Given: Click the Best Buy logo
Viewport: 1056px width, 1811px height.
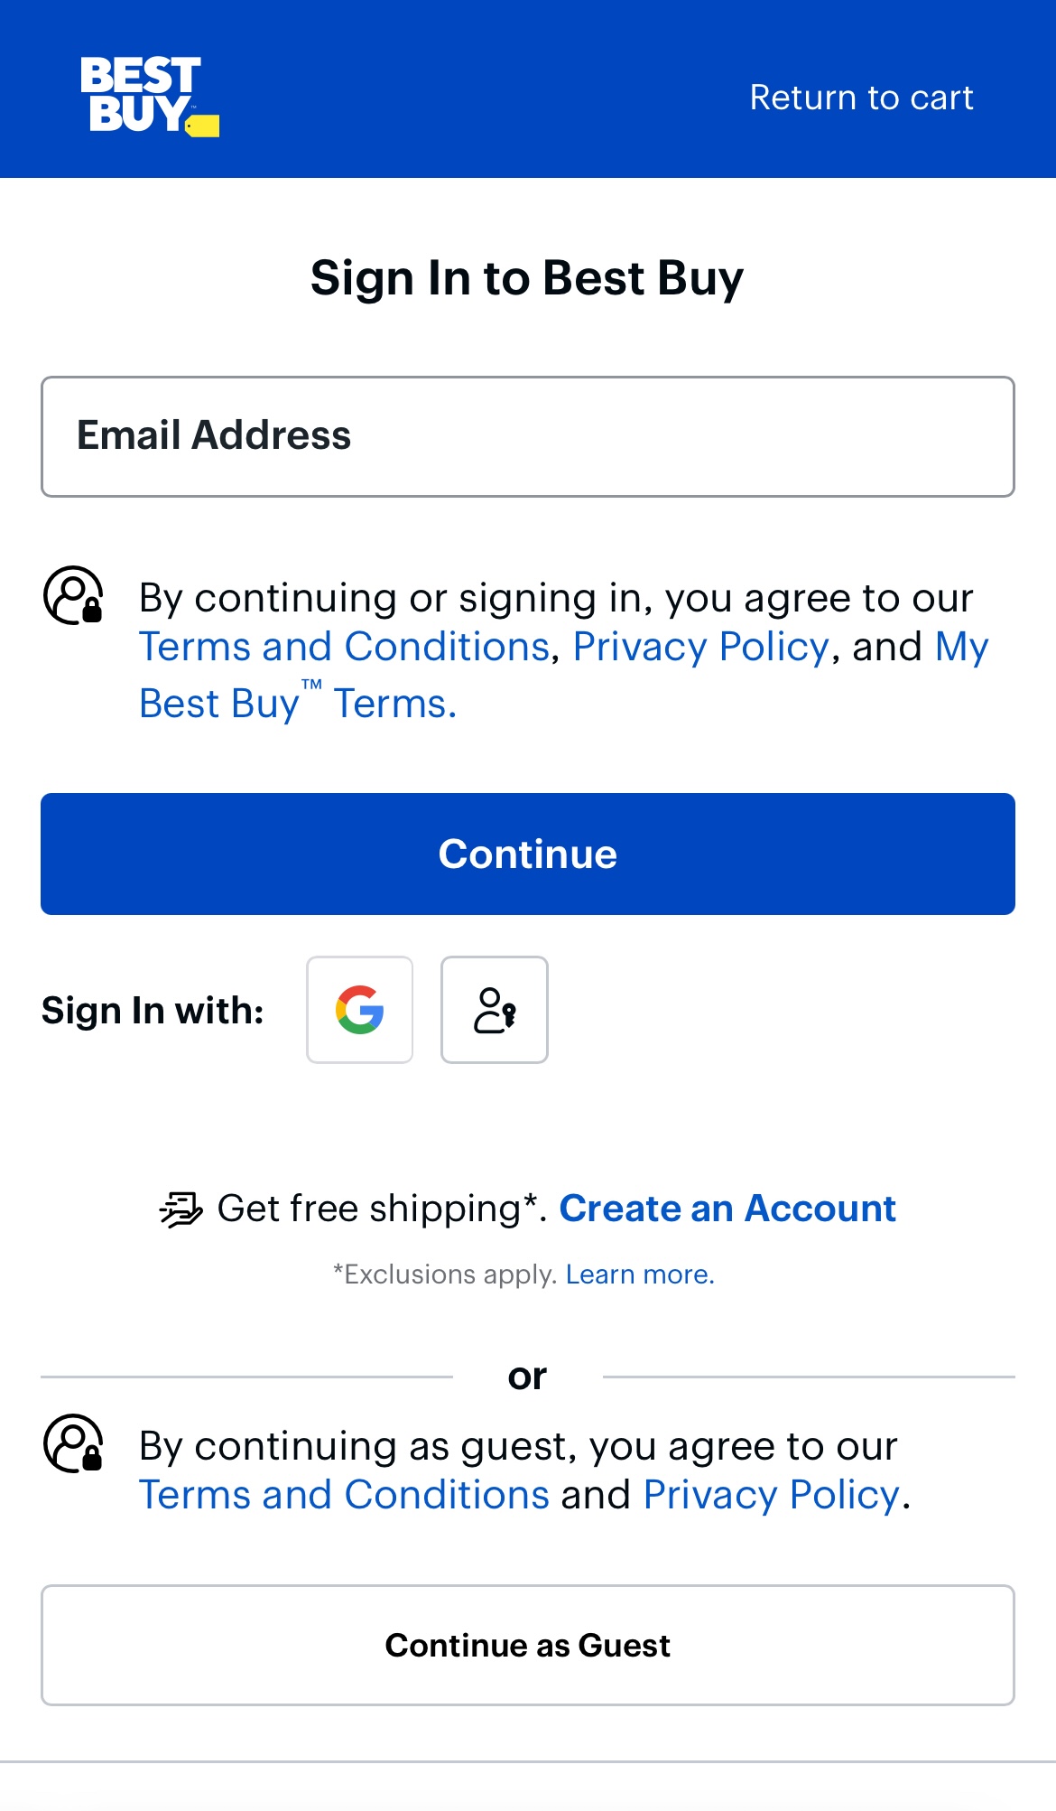Looking at the screenshot, I should [x=149, y=96].
